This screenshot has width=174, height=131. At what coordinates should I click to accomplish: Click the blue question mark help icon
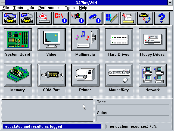point(162,18)
